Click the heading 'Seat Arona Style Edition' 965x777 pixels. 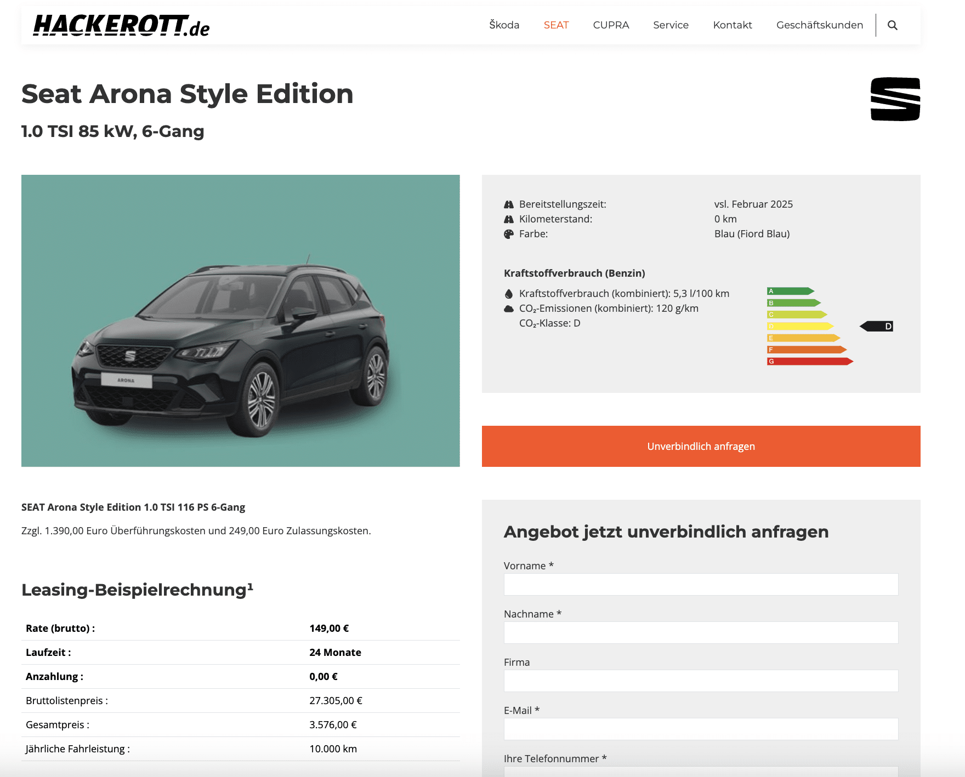[188, 94]
